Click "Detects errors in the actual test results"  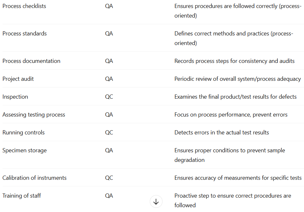(222, 132)
